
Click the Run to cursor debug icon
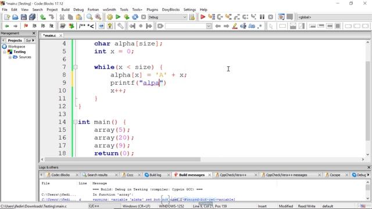pos(211,17)
